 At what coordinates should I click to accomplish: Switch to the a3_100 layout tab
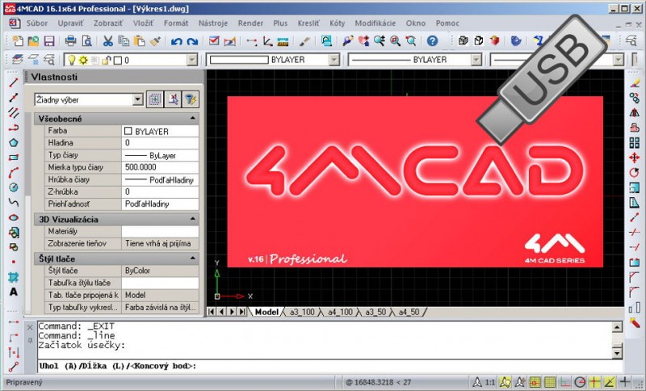tap(301, 312)
